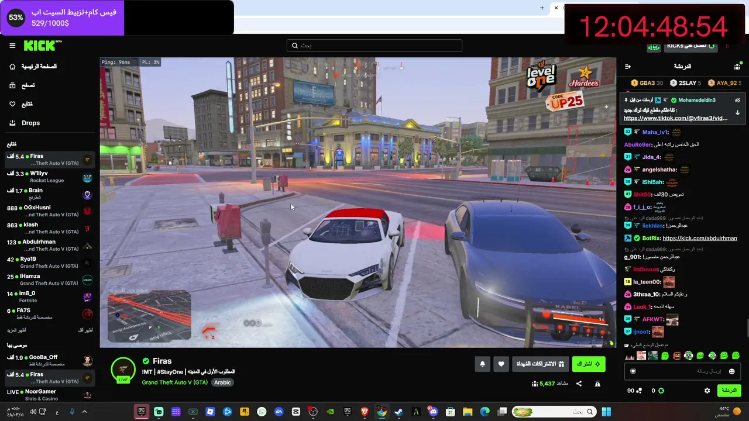The width and height of the screenshot is (749, 421).
Task: Open KICKs balance showing 0
Action: [x=658, y=391]
